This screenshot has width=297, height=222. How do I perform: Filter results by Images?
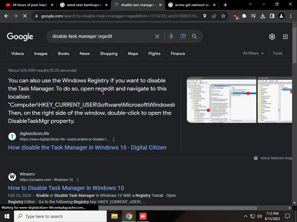tap(41, 53)
